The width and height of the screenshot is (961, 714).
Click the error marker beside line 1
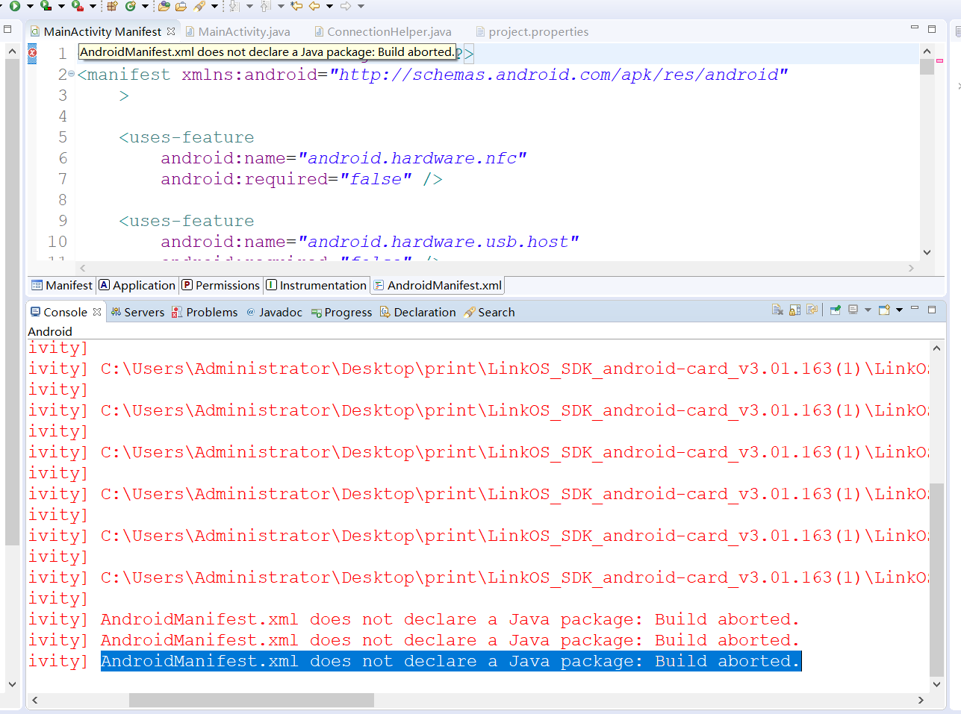[x=31, y=53]
